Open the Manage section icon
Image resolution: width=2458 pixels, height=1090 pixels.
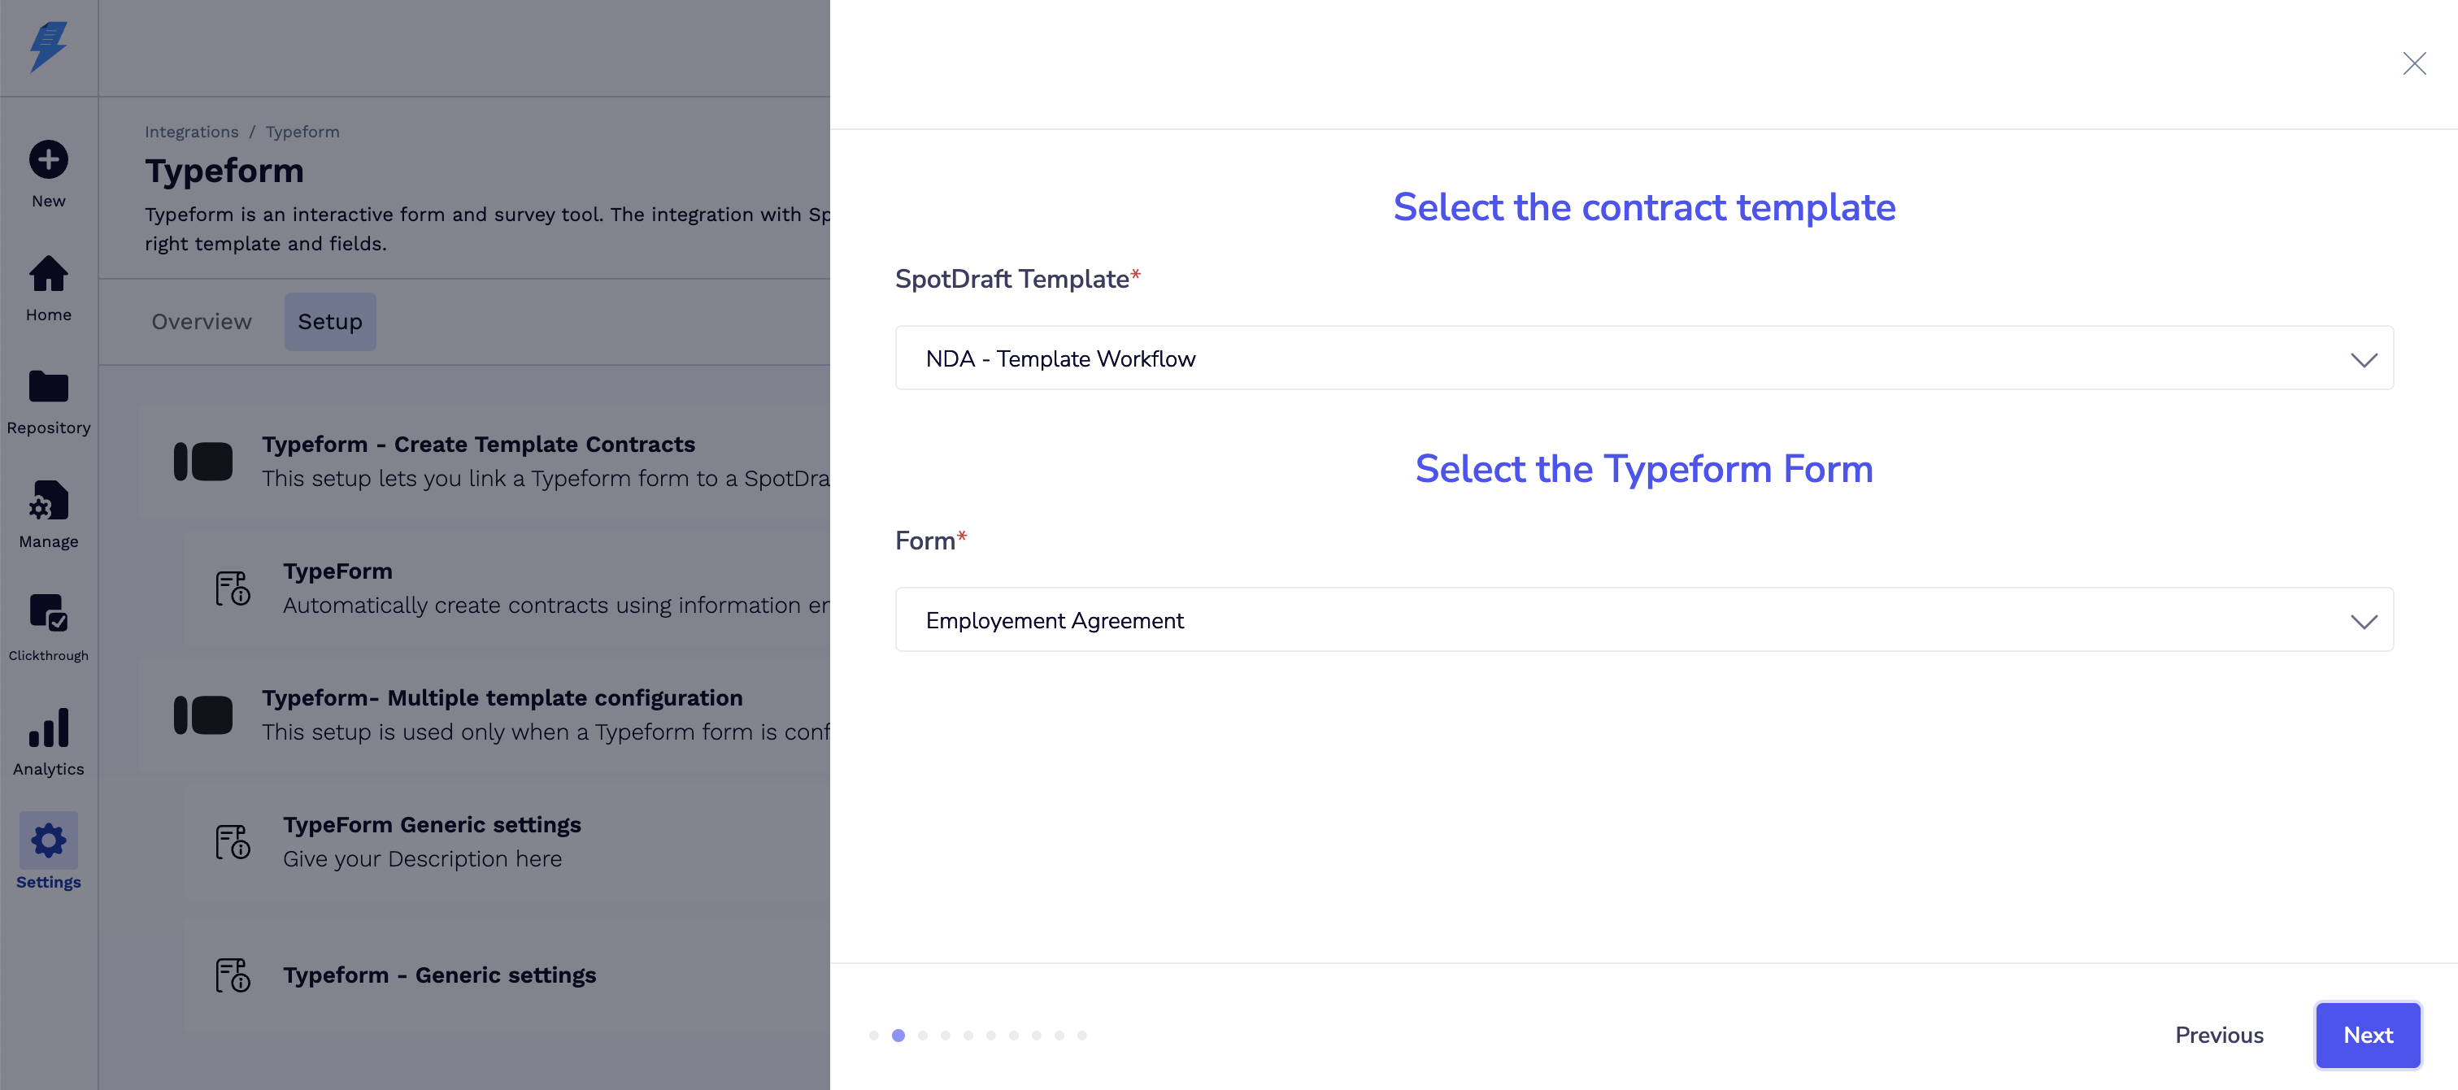[x=48, y=501]
